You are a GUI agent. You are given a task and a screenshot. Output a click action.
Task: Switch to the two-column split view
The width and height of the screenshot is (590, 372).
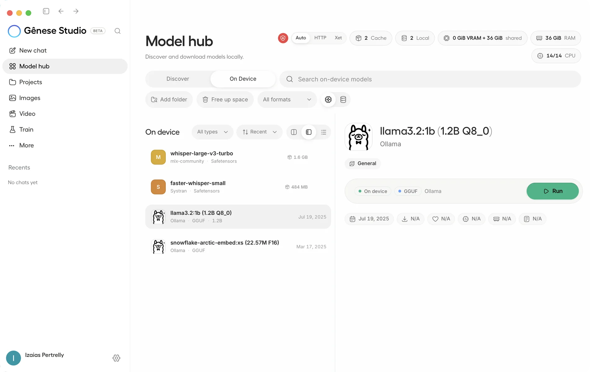(294, 132)
